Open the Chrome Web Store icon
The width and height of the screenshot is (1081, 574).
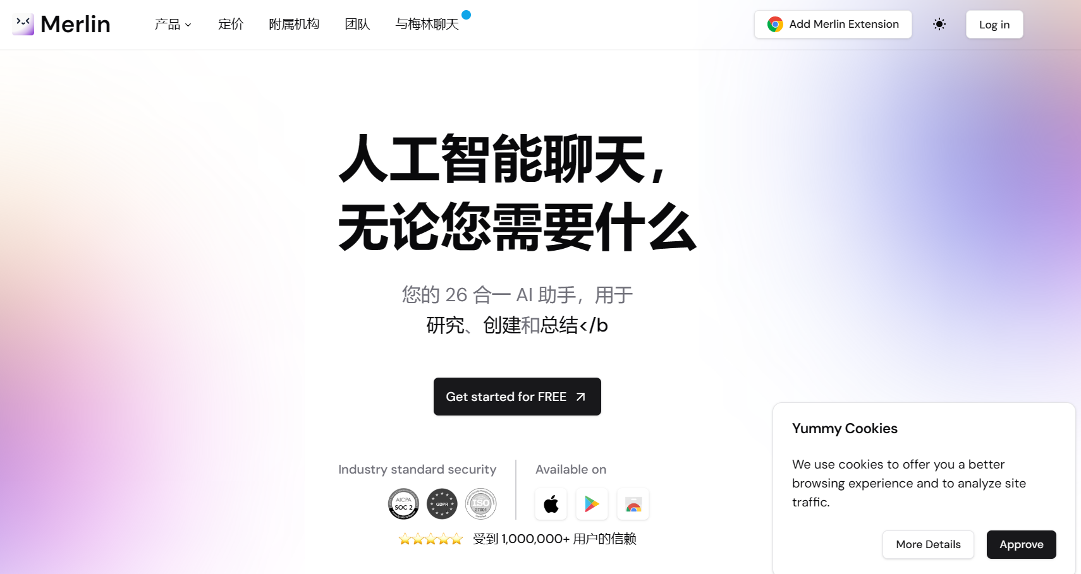point(633,504)
